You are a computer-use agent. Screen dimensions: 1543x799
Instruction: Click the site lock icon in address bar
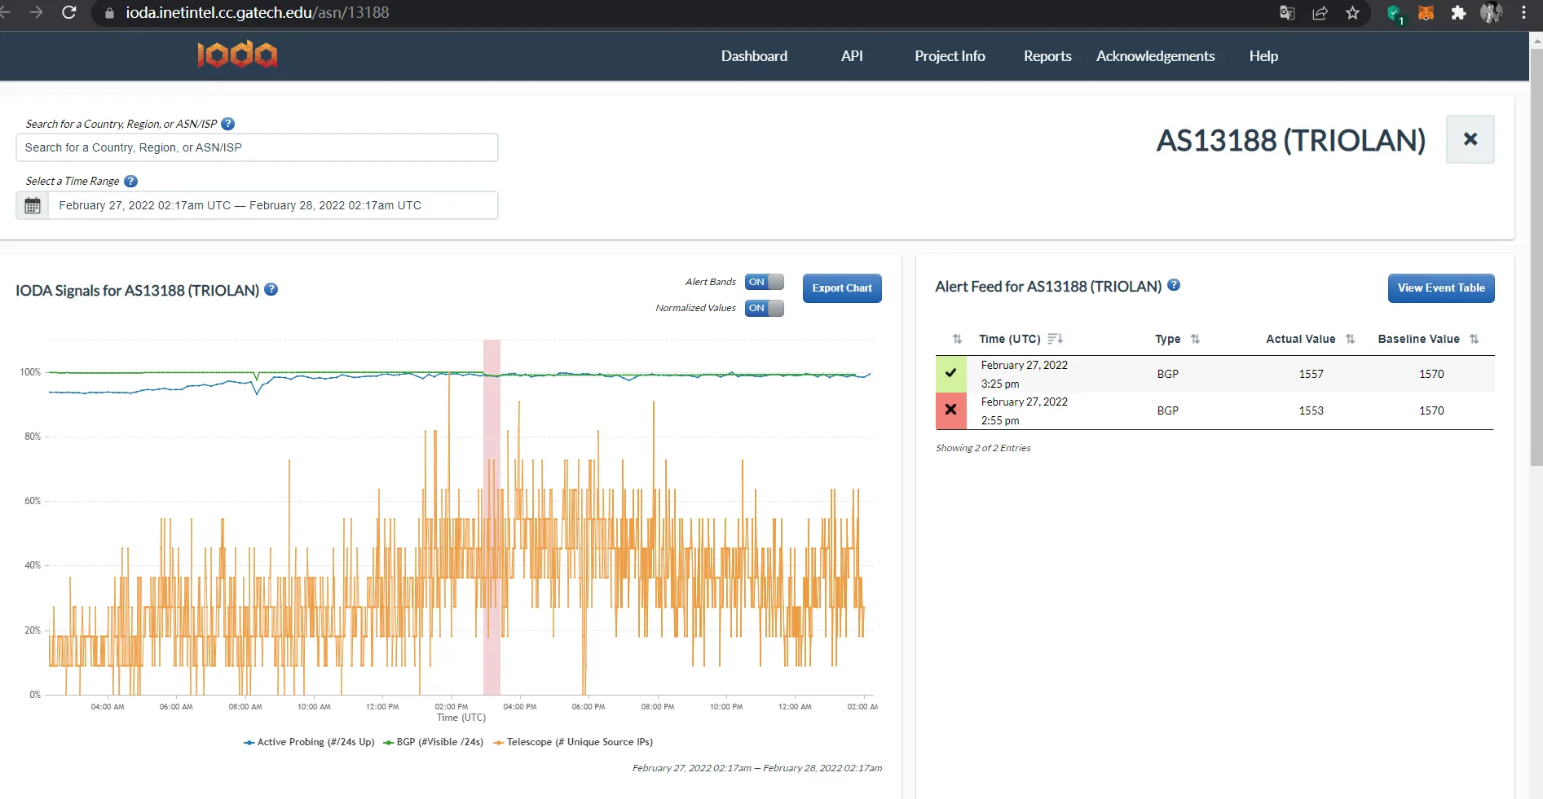[x=110, y=13]
